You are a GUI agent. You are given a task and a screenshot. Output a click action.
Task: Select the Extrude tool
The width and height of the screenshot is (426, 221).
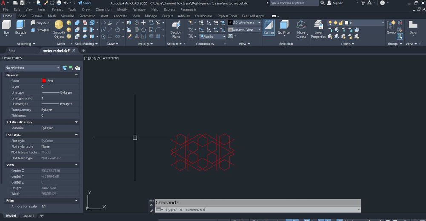[x=20, y=28]
